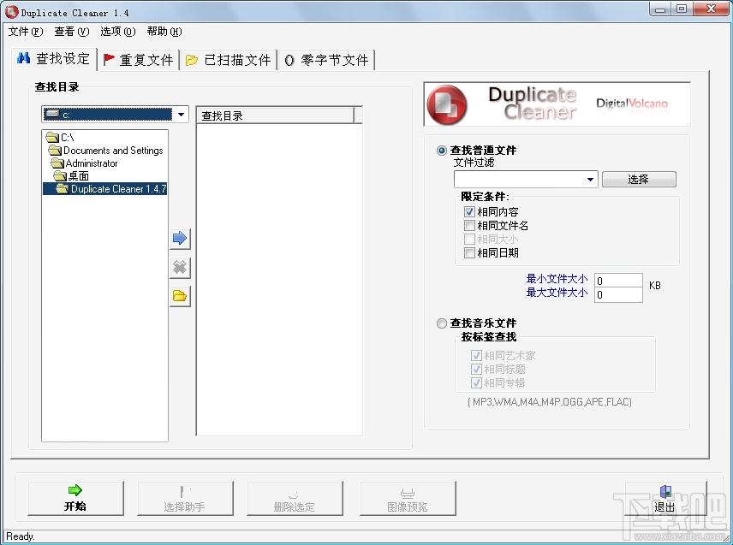
Task: Select the Documents and Settings folder
Action: (x=106, y=151)
